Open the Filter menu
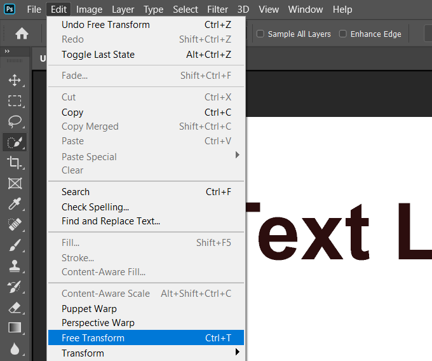 (217, 10)
